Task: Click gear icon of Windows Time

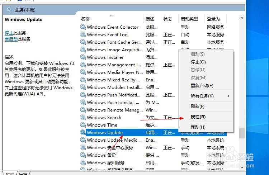Action: coord(83,125)
